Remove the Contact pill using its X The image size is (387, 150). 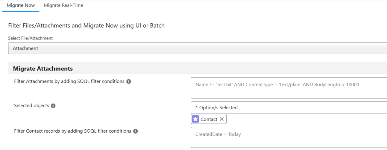coord(222,119)
